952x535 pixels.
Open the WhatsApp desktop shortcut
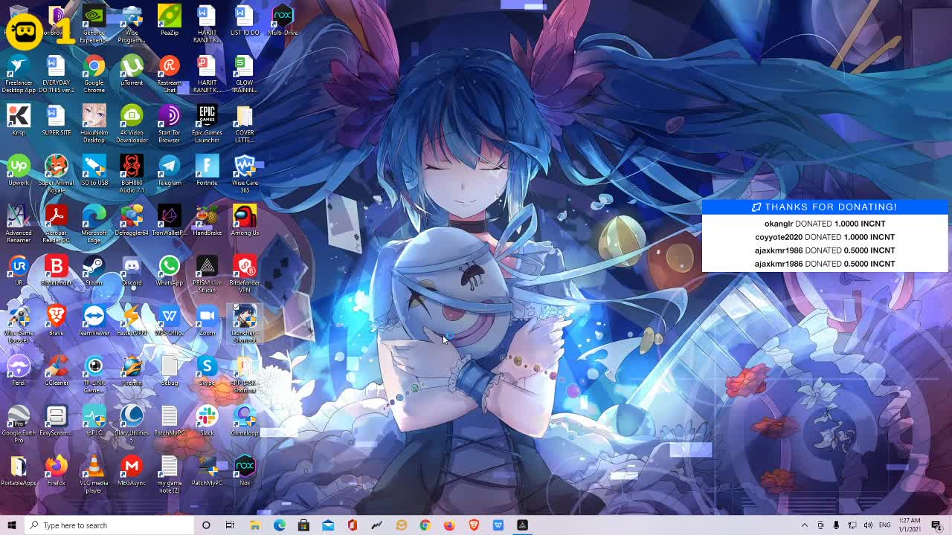[169, 270]
